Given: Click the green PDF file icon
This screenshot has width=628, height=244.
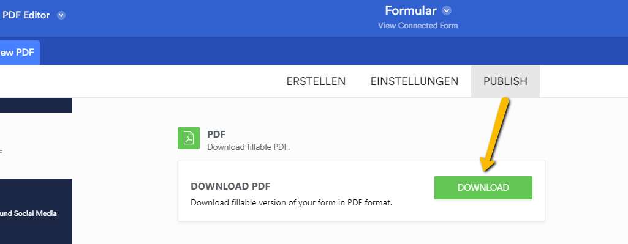Looking at the screenshot, I should pyautogui.click(x=189, y=138).
